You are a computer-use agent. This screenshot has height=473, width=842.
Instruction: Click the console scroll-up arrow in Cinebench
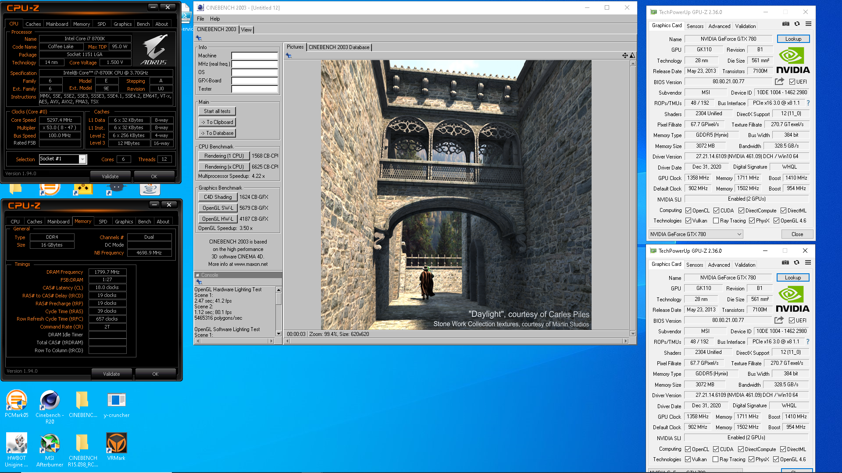click(x=278, y=290)
